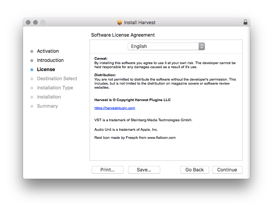Select the License step in sidebar
The width and height of the screenshot is (274, 204).
(x=46, y=70)
